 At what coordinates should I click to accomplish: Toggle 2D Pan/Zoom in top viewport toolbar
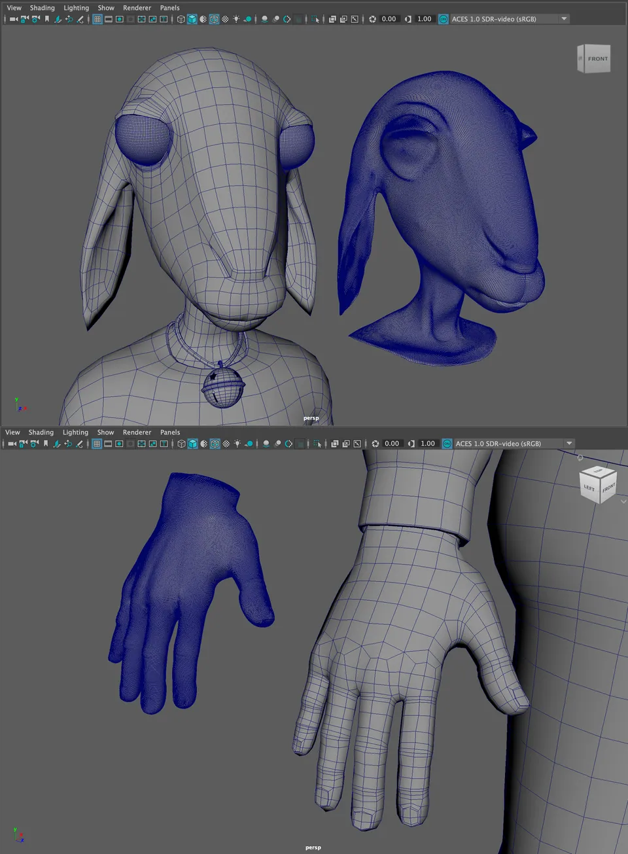(69, 19)
